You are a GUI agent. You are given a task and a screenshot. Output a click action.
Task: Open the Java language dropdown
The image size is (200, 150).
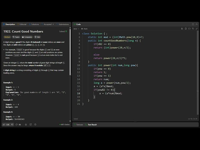click(x=76, y=29)
